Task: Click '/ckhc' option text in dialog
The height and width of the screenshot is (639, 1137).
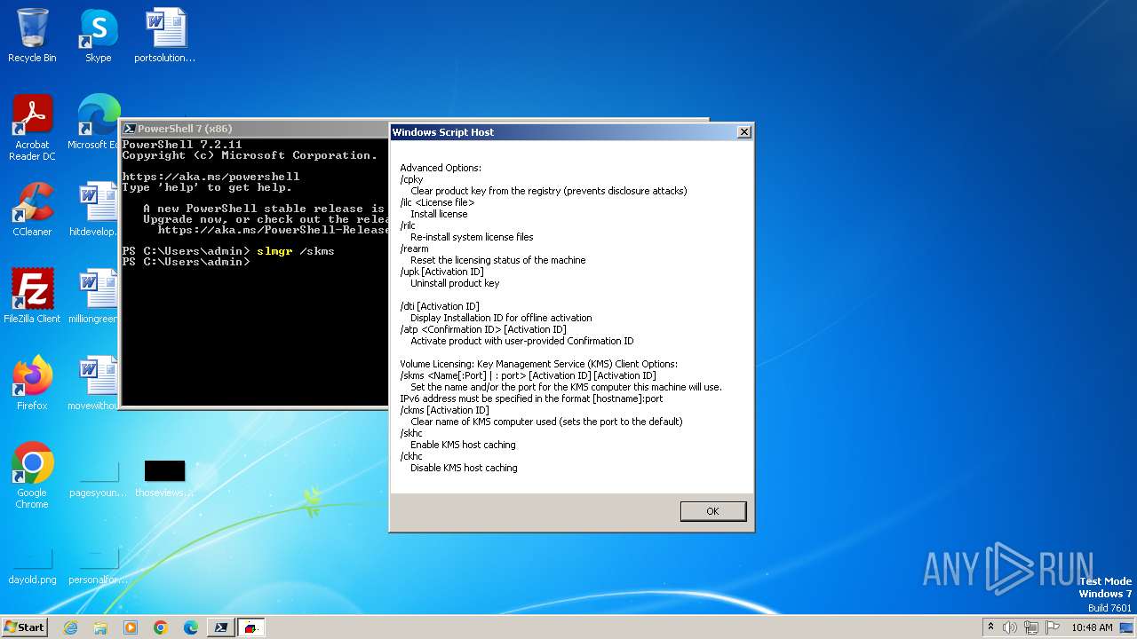Action: (411, 456)
